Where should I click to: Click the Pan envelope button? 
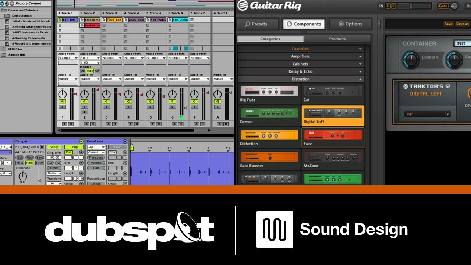(x=96, y=168)
